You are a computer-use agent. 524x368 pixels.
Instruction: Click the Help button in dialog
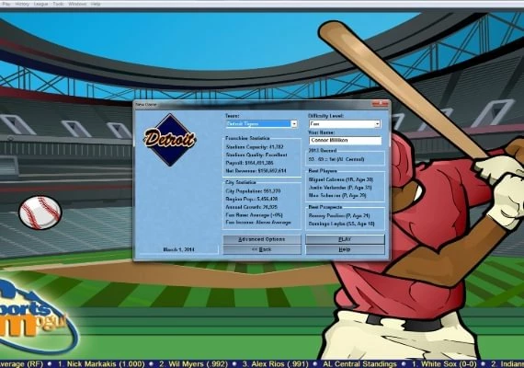(x=345, y=249)
